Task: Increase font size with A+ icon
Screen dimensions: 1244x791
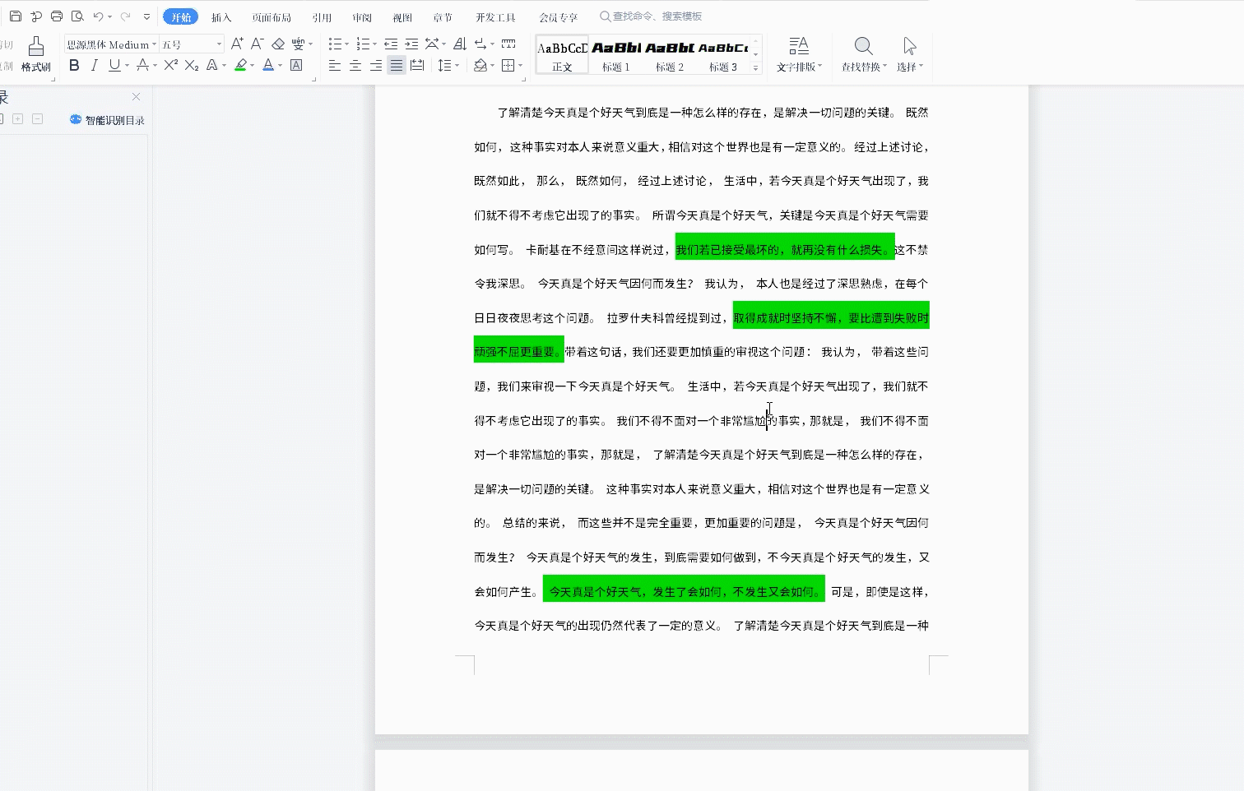Action: pyautogui.click(x=237, y=44)
